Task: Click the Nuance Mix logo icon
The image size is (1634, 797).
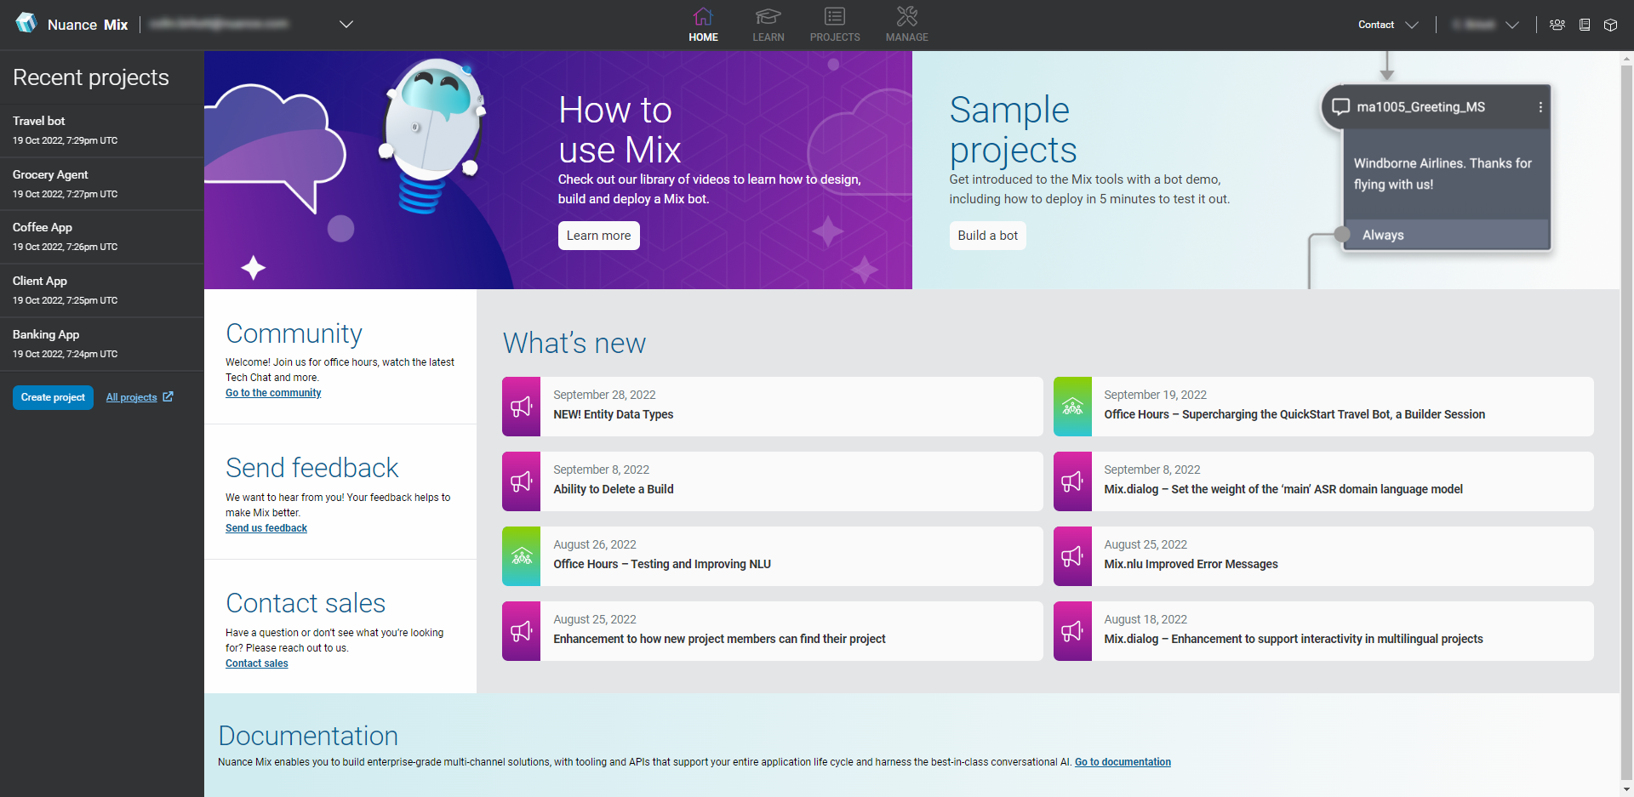Action: 26,23
